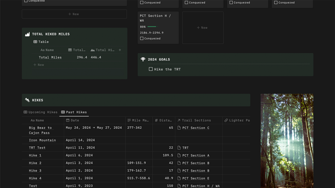This screenshot has width=335, height=188.
Task: Select the Past Hikes tab
Action: tap(74, 112)
